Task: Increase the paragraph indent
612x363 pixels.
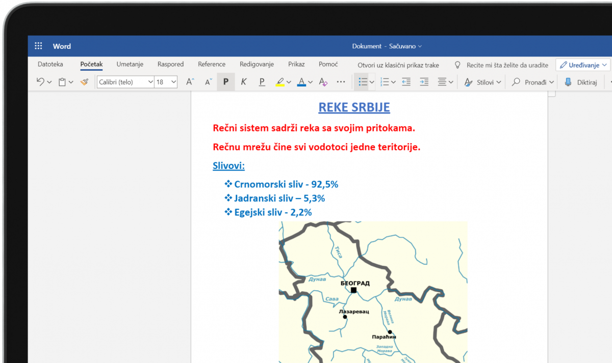Action: click(x=424, y=81)
